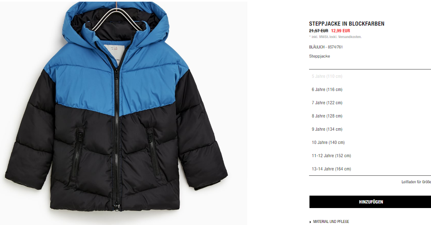Click the red sale price 12,99 EUR
The image size is (431, 225).
tap(341, 31)
